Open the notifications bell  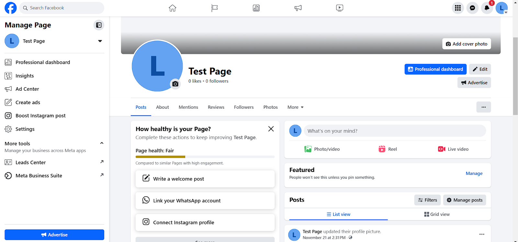click(x=487, y=8)
